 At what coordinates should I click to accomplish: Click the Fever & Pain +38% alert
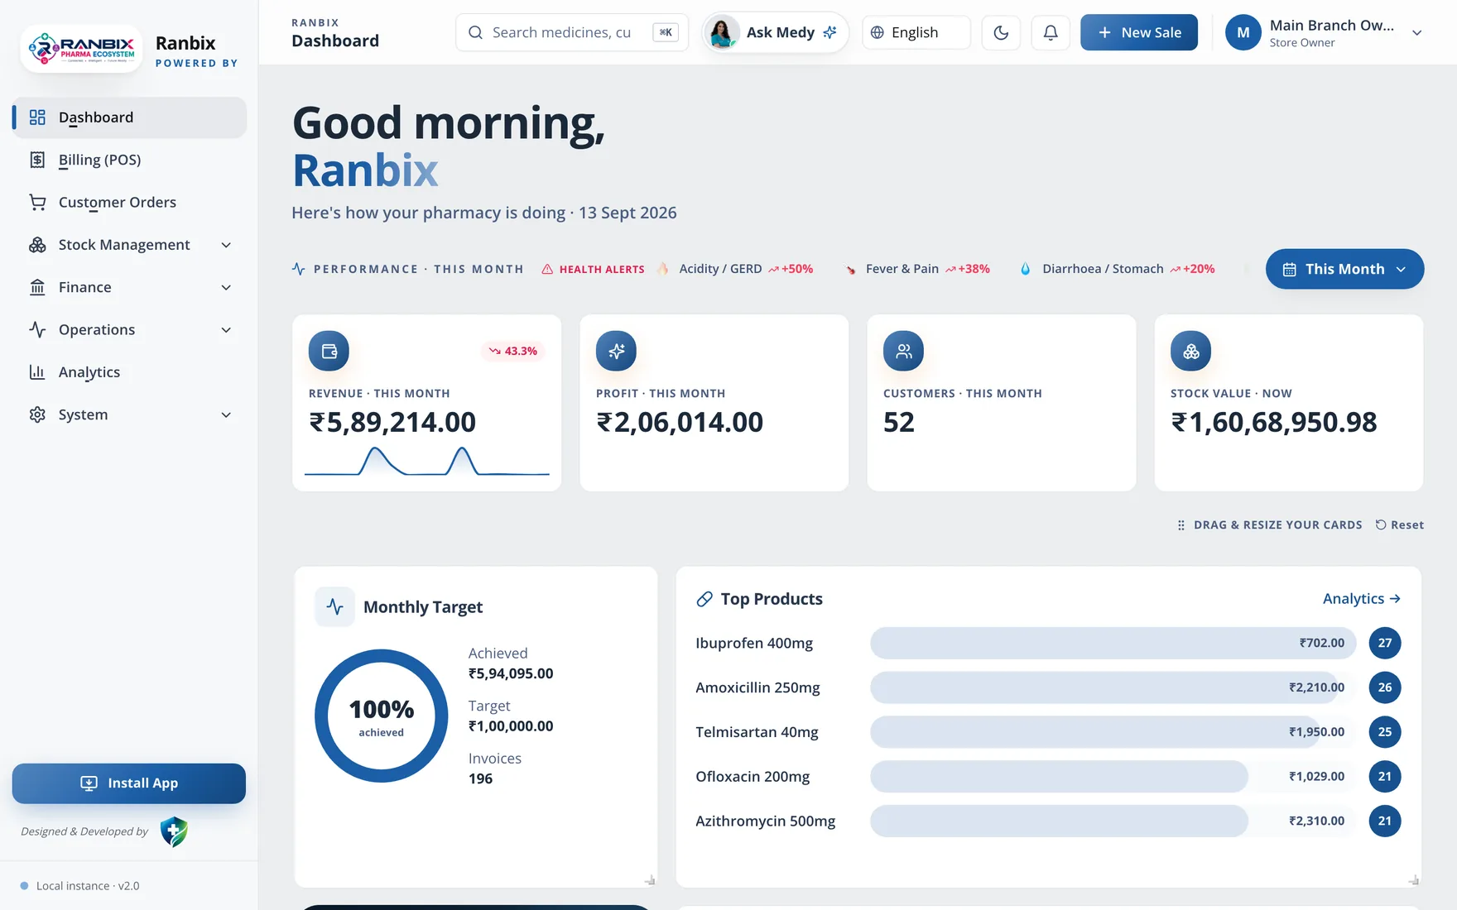pyautogui.click(x=917, y=269)
